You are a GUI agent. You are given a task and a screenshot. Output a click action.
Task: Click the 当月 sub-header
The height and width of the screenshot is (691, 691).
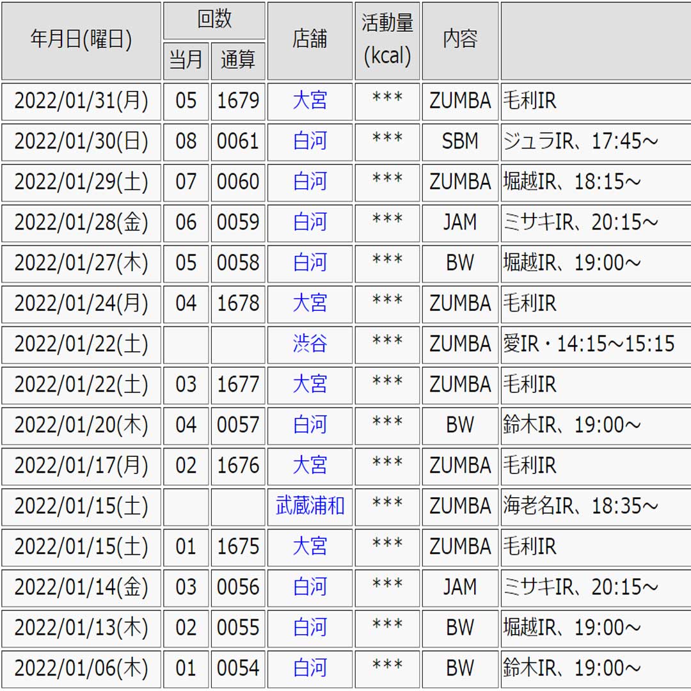(186, 61)
